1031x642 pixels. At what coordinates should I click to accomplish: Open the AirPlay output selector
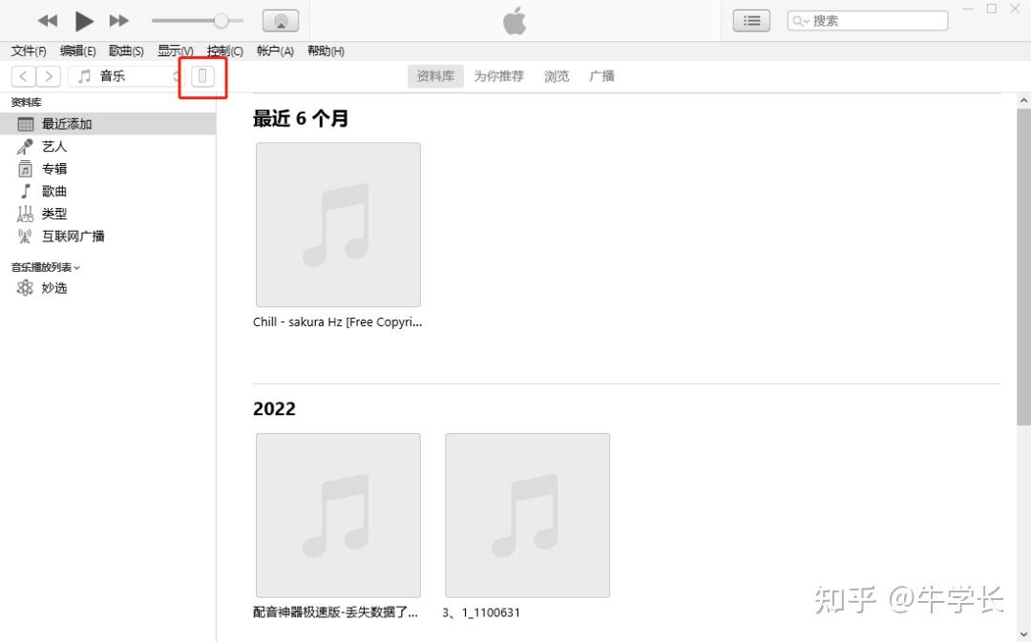click(281, 21)
